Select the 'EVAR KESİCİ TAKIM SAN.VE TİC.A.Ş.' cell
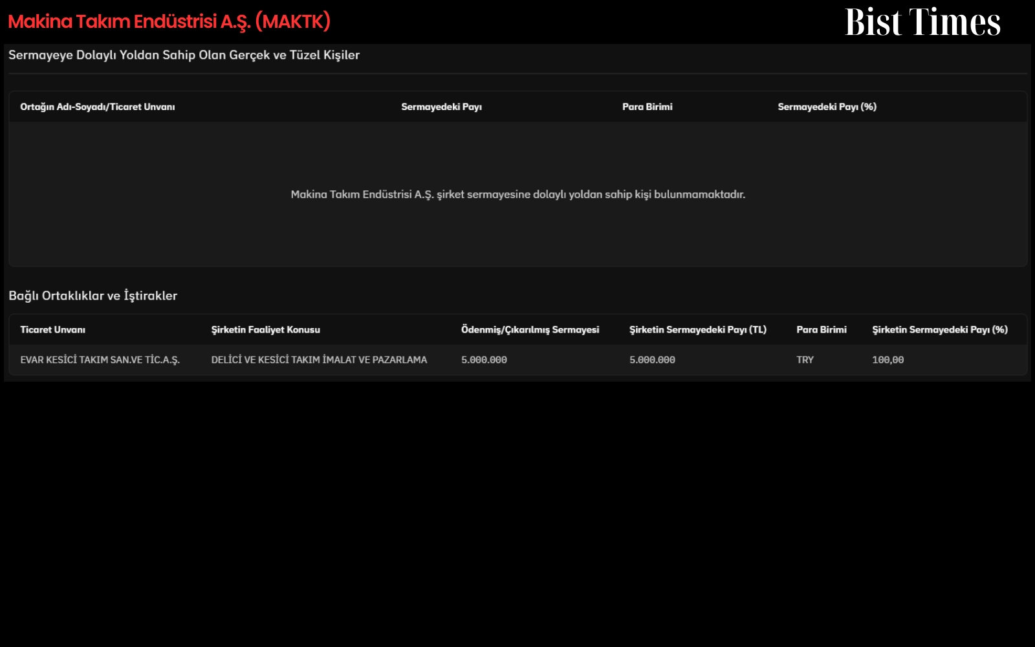This screenshot has height=647, width=1035. pos(100,360)
